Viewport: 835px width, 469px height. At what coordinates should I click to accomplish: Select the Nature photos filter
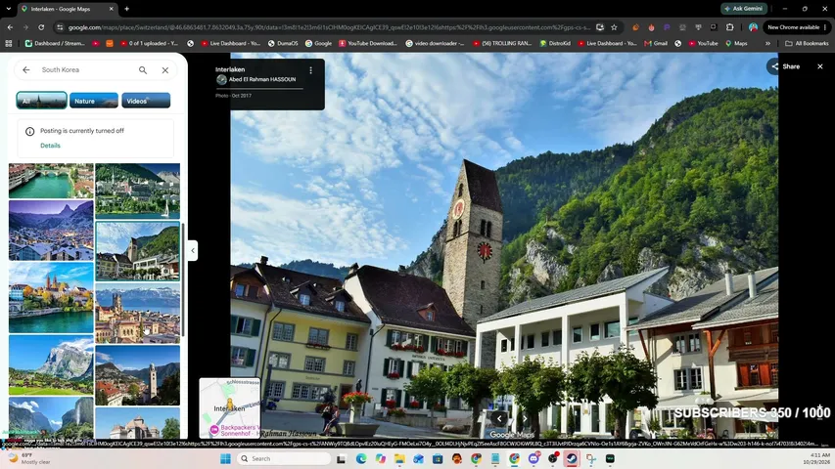click(x=94, y=100)
